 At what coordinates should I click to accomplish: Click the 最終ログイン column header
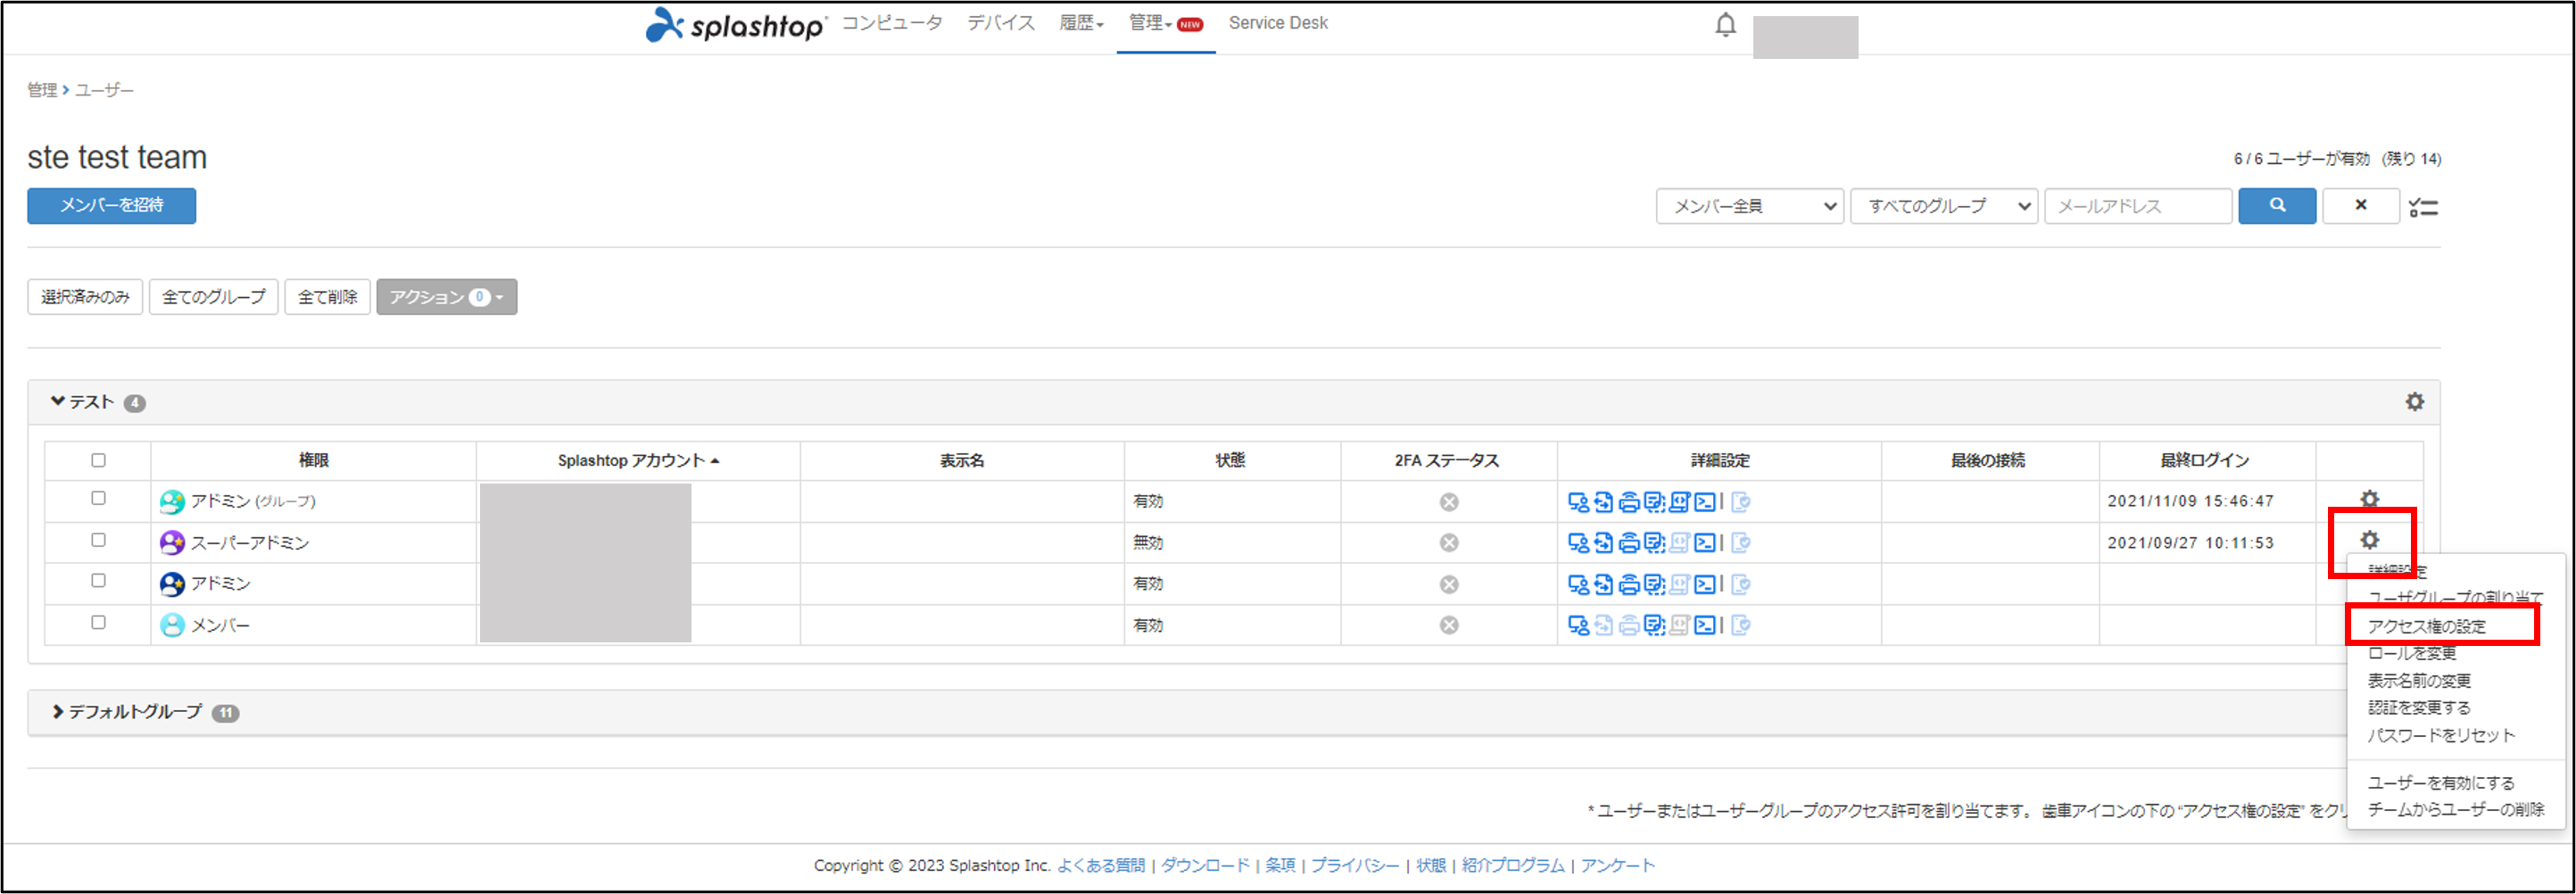[2205, 460]
